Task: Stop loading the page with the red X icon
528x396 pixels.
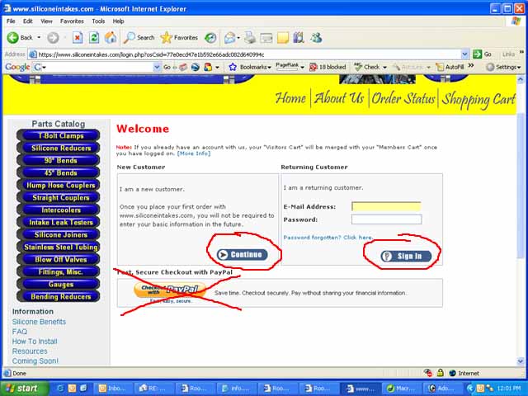Action: click(78, 37)
